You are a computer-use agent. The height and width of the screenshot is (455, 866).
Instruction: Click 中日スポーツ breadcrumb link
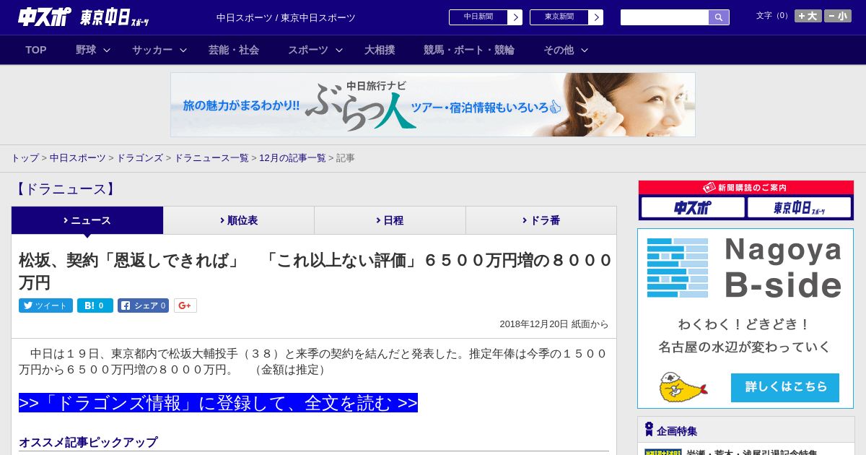click(78, 158)
